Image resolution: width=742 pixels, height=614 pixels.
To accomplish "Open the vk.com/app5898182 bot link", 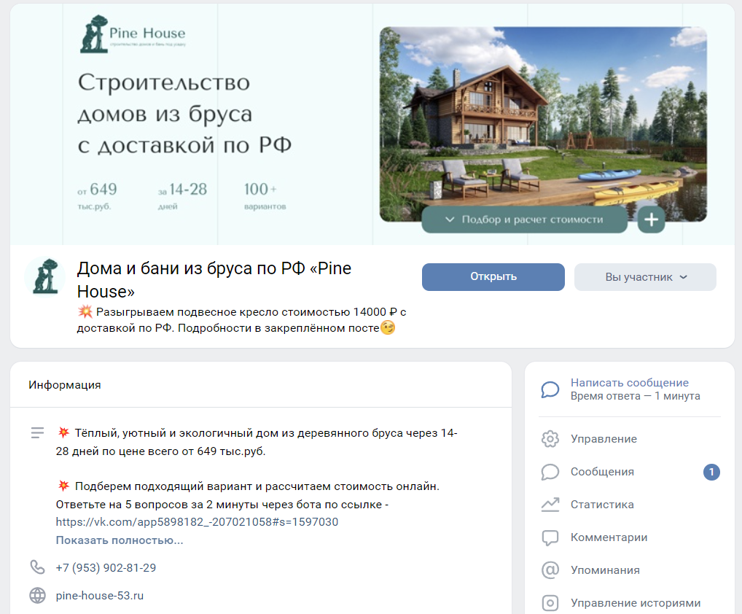I will [197, 522].
